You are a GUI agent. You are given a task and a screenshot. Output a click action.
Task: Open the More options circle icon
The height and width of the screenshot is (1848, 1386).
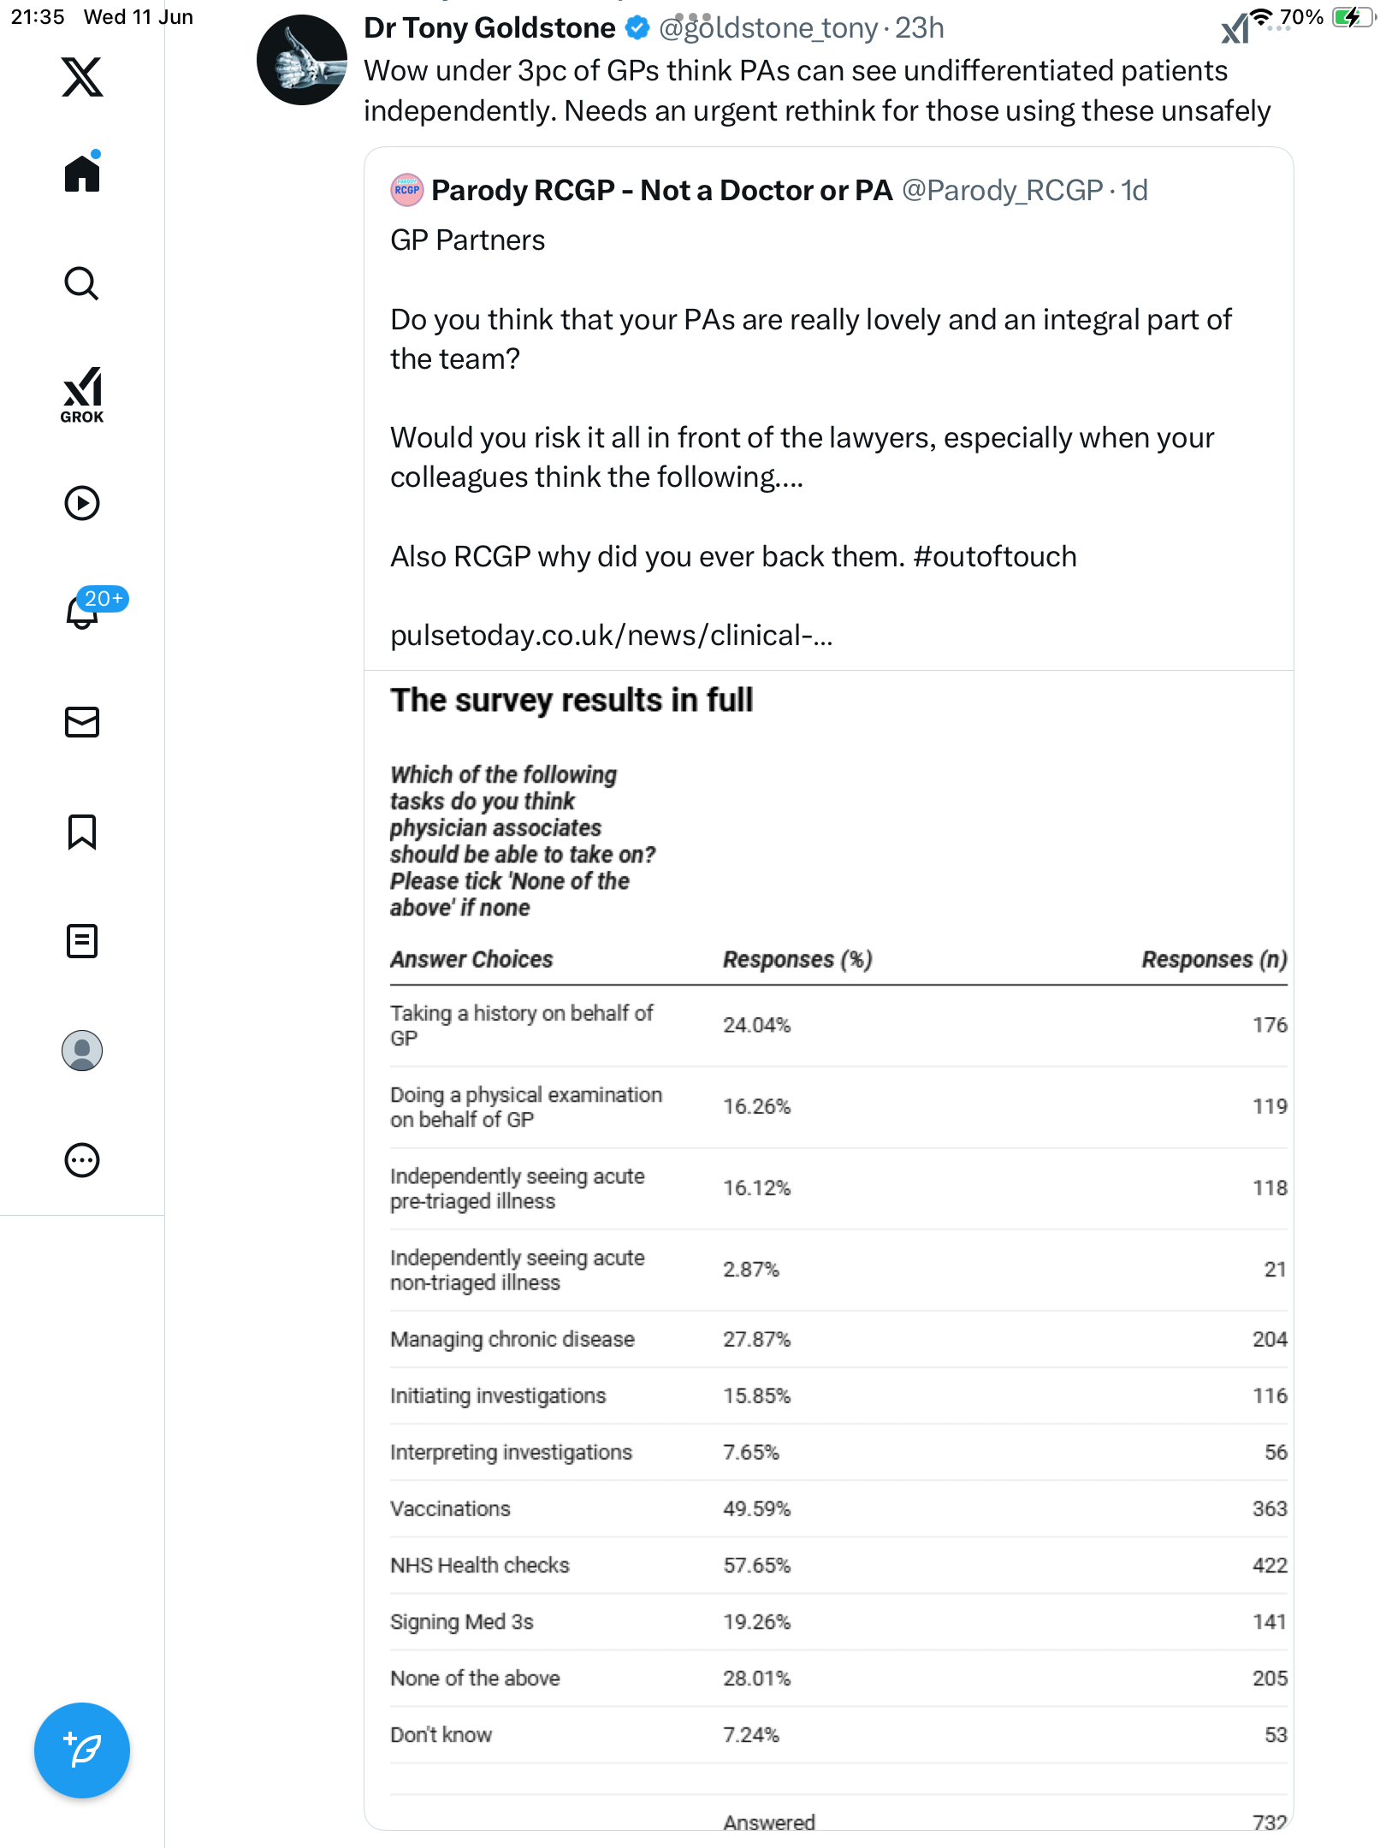[x=82, y=1160]
